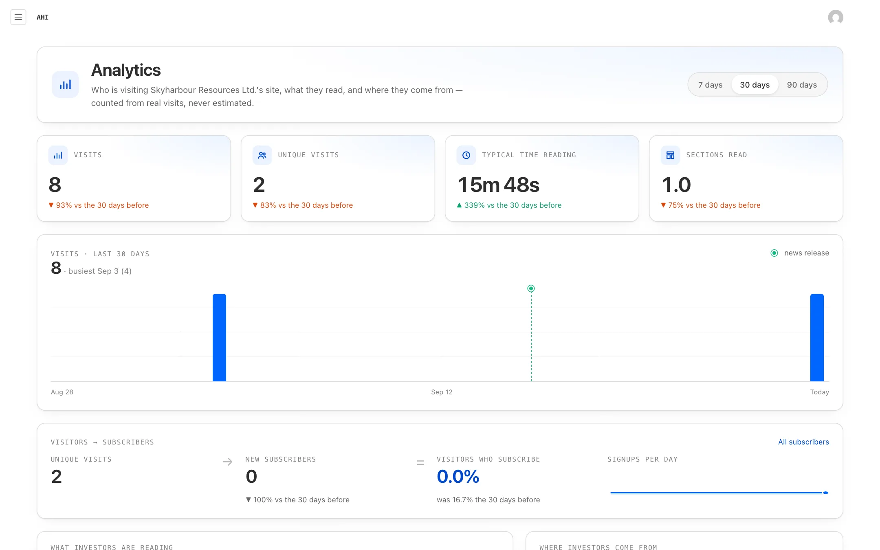Click the New Subscribers value 0
Viewport: 880px width, 550px height.
point(251,476)
